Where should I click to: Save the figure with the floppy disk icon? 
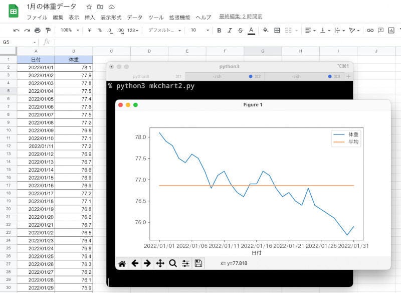point(198,263)
